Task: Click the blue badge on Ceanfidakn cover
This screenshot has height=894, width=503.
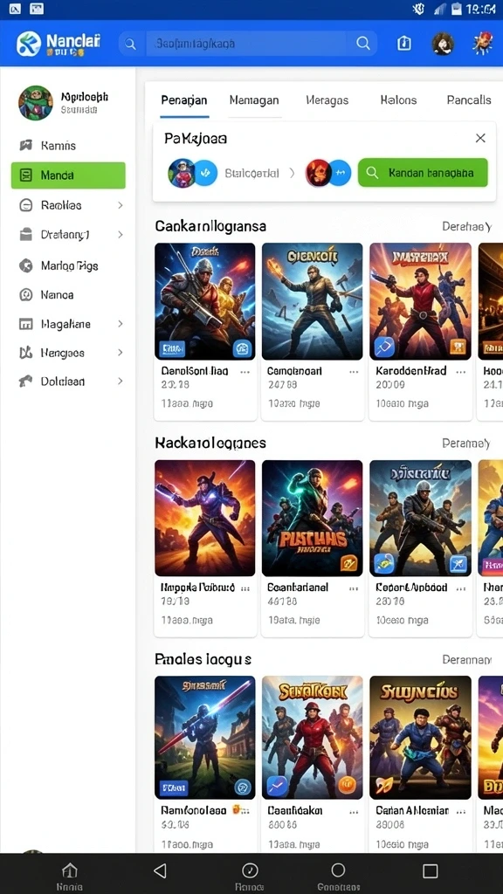Action: click(278, 787)
